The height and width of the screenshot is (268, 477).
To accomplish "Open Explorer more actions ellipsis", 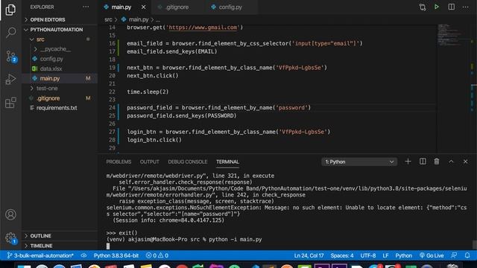I will point(86,7).
